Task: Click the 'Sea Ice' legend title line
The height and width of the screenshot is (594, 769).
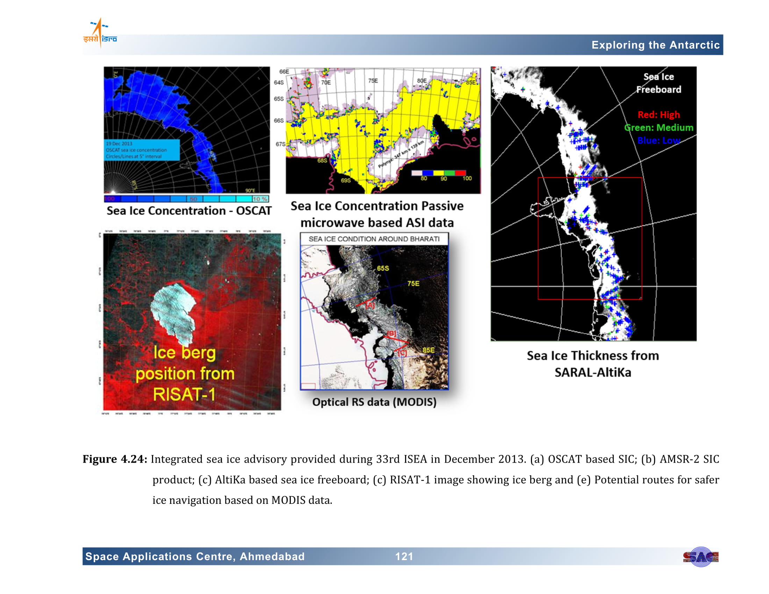Action: click(x=659, y=77)
